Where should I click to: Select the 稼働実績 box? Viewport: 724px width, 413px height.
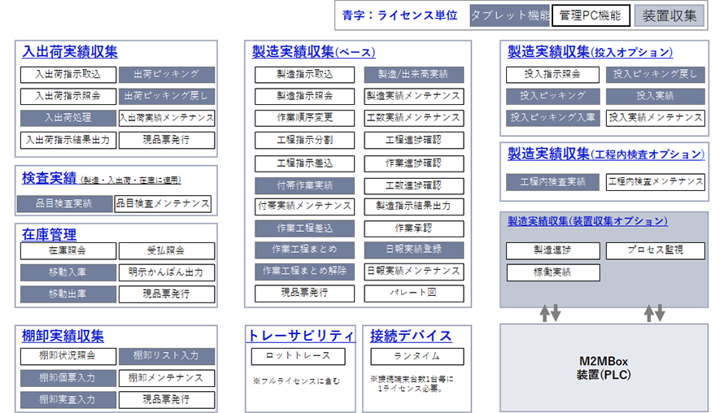(553, 272)
